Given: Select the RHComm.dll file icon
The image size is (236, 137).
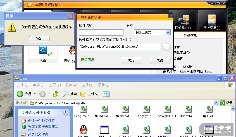Looking at the screenshot, I should point(146,129).
